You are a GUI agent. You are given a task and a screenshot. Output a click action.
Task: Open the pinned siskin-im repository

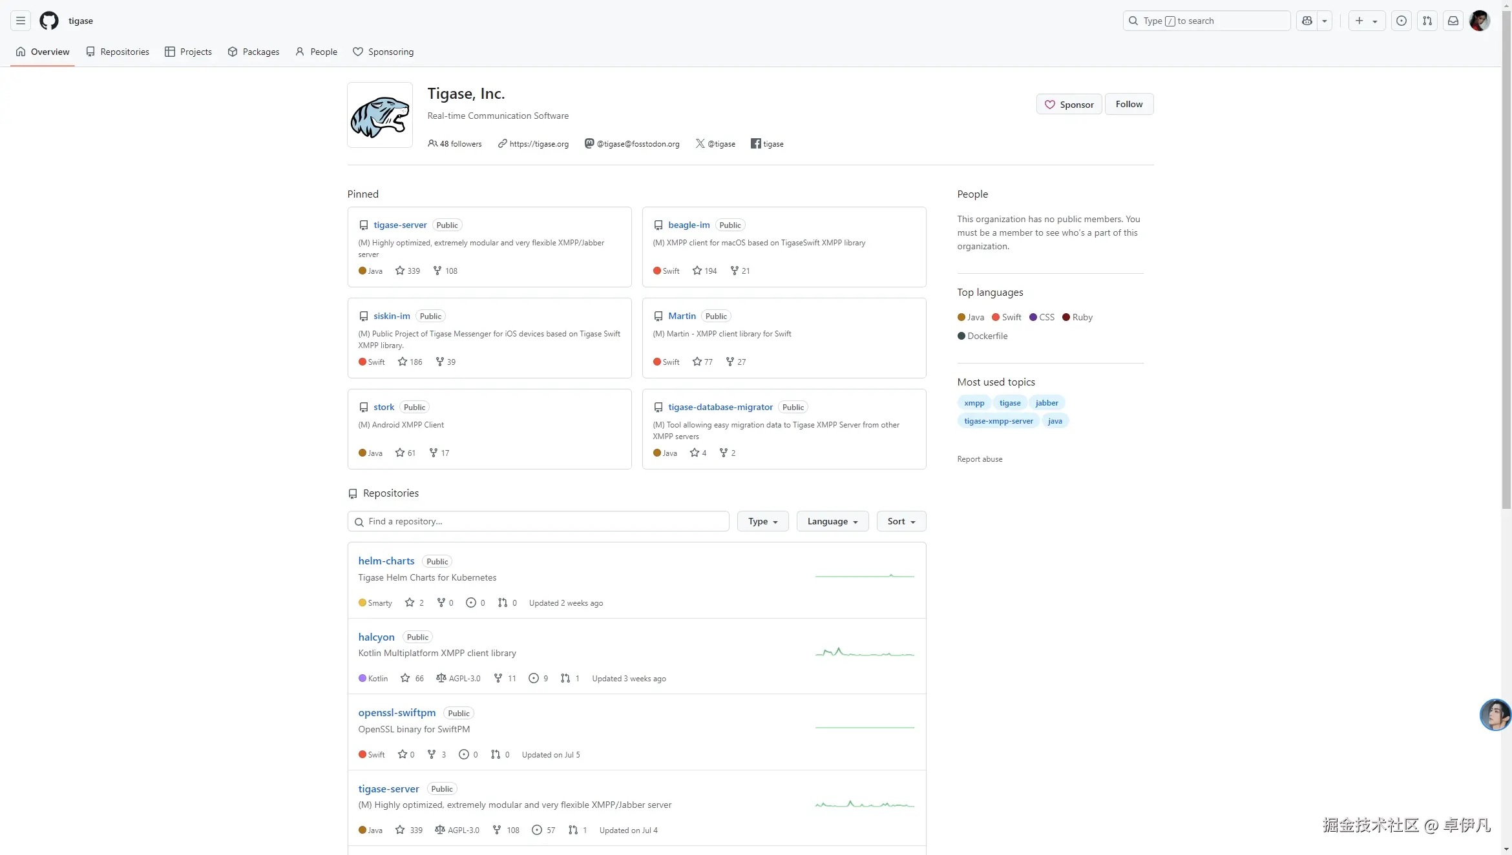[x=392, y=316]
